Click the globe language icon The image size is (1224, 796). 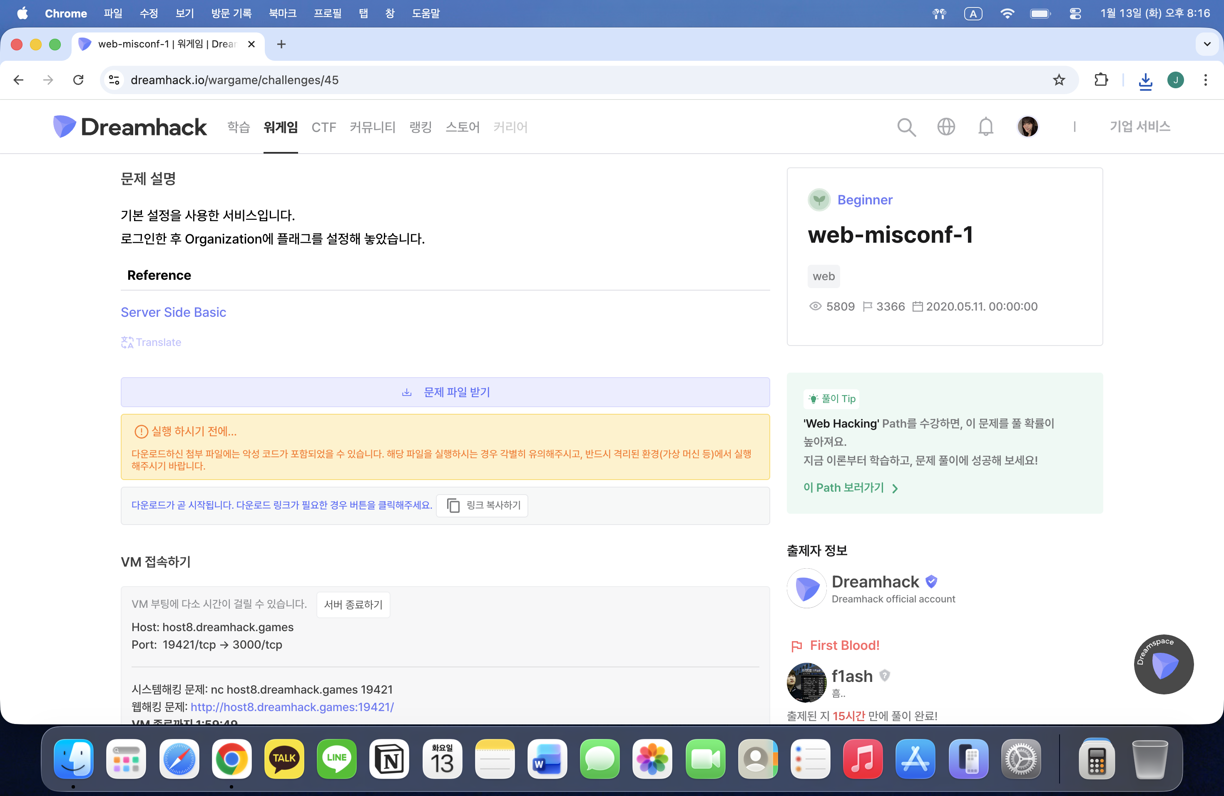pyautogui.click(x=946, y=127)
